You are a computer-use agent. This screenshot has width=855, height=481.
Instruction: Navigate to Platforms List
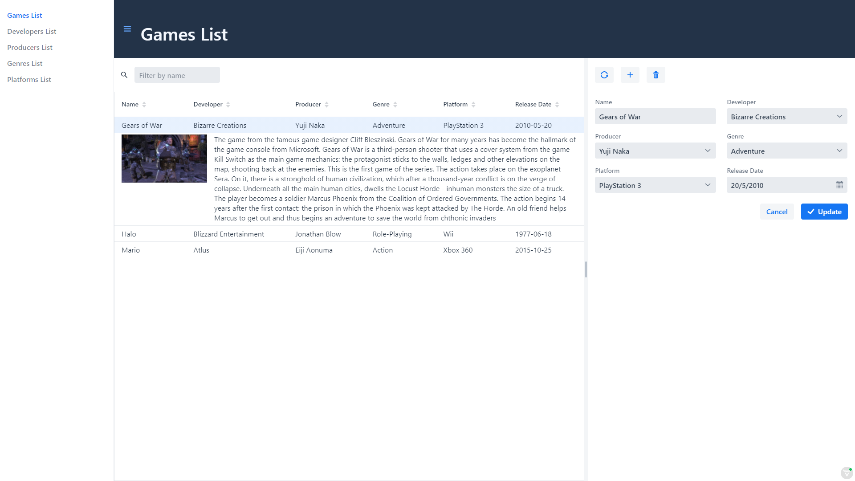[x=29, y=79]
